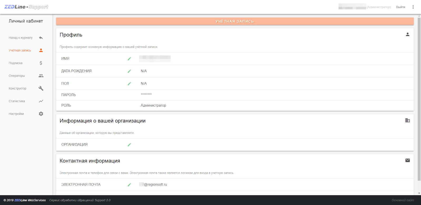Click the Информация о вашей организации heading
Viewport: 421px width, 205px height.
[103, 121]
